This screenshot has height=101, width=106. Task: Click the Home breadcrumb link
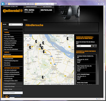(x=25, y=20)
